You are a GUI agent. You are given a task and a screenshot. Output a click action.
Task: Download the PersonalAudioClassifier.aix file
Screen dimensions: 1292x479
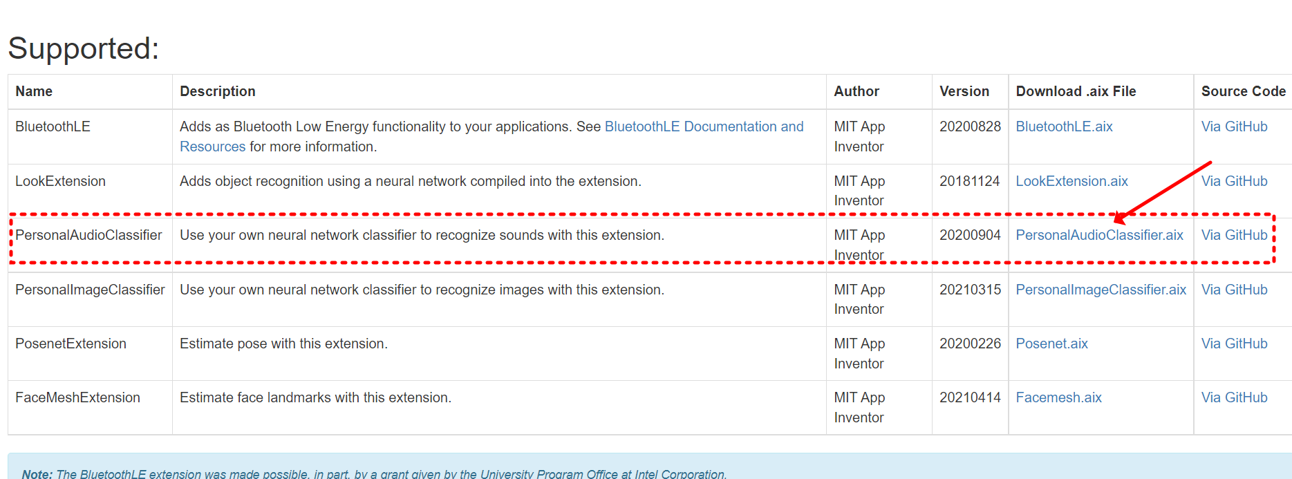click(1099, 236)
